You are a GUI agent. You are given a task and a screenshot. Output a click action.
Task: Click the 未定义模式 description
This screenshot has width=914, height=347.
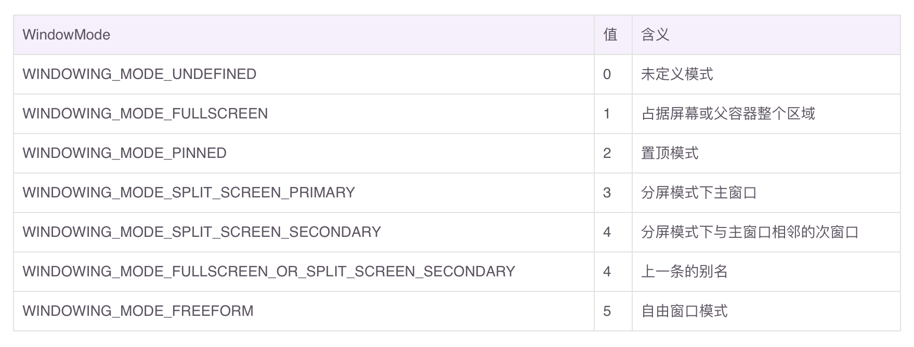(677, 74)
